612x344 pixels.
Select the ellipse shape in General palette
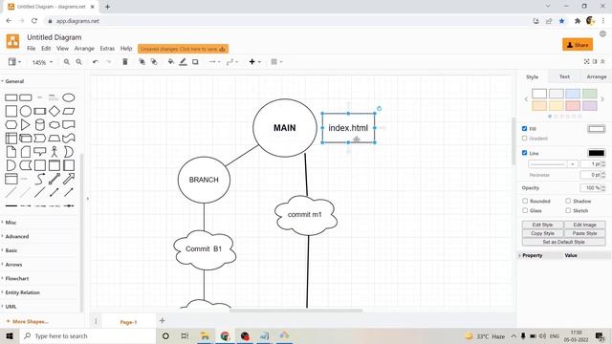tap(69, 97)
